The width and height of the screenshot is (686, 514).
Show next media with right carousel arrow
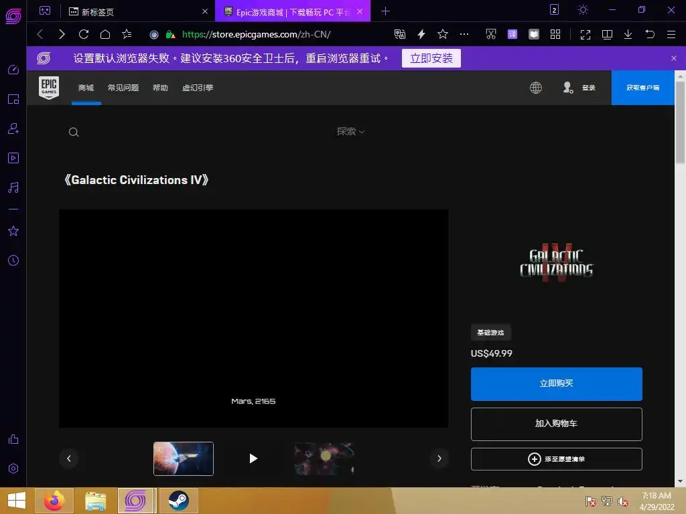click(x=439, y=458)
